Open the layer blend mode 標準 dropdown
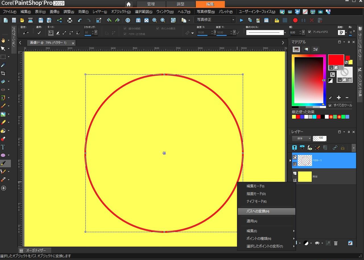Image resolution: width=364 pixels, height=260 pixels. click(302, 138)
